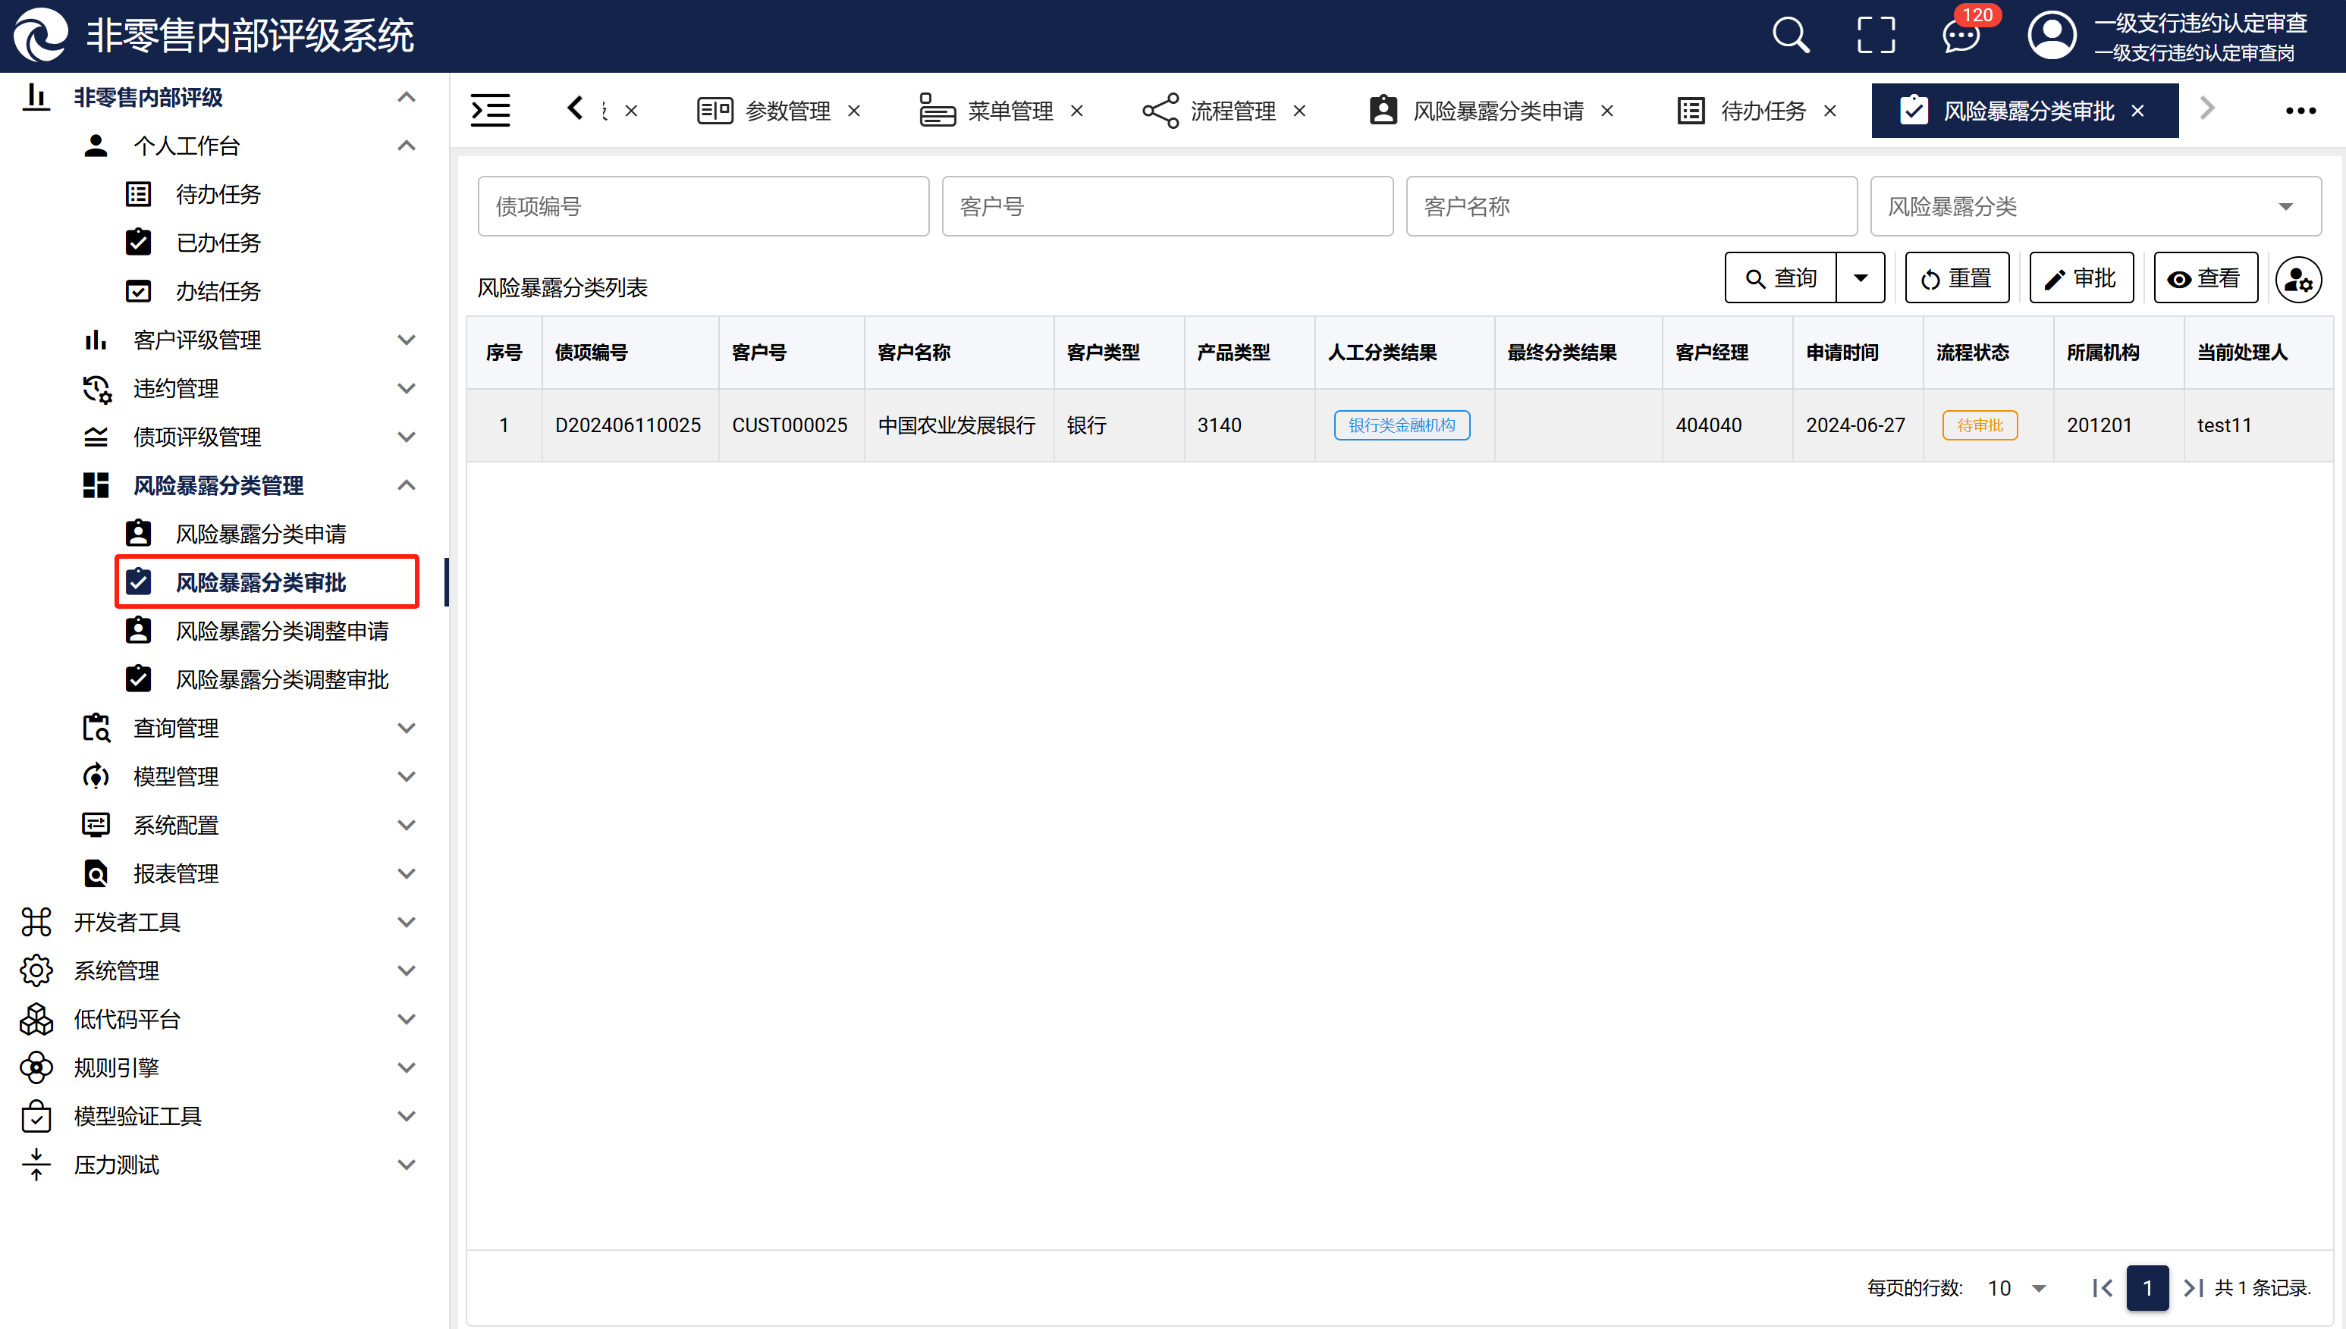The height and width of the screenshot is (1329, 2346).
Task: Collapse sidebar with menu fold icon
Action: 491,111
